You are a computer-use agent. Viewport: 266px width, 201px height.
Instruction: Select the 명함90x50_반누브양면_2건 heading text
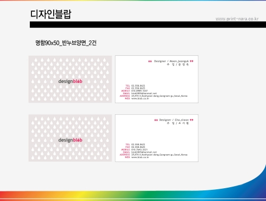click(x=66, y=43)
